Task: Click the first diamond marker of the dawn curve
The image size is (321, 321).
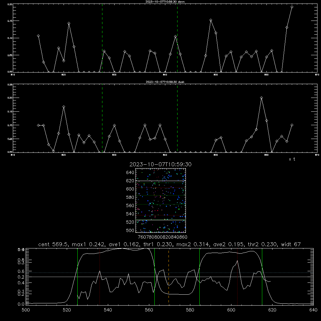Action: point(38,36)
